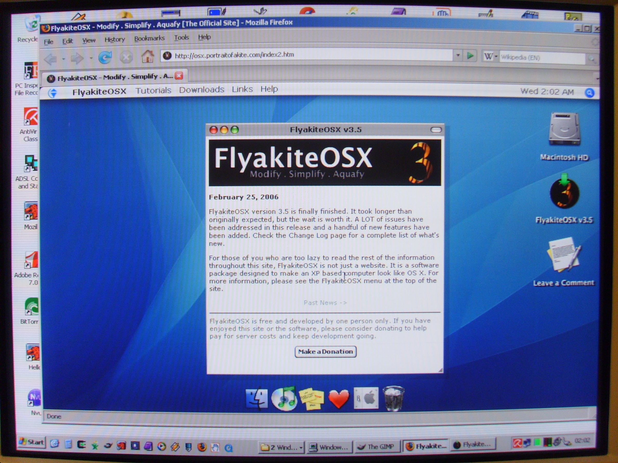This screenshot has width=618, height=463.
Task: Click the green button of the FlyakiteOSX v3.5 window
Action: 235,130
